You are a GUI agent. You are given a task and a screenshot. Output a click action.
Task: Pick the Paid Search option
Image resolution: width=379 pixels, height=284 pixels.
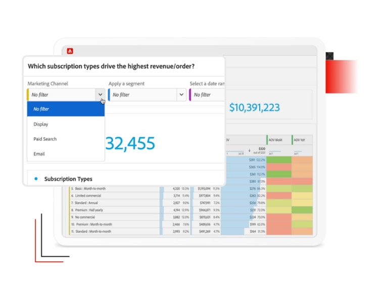point(45,139)
